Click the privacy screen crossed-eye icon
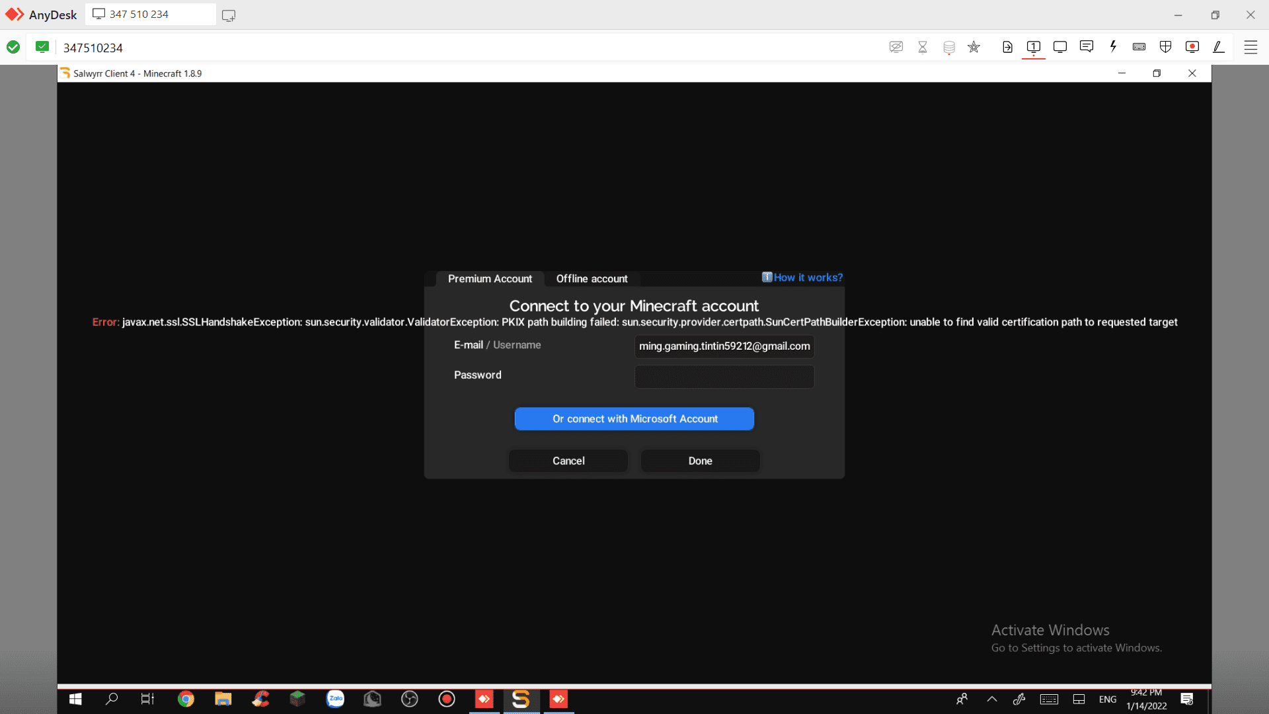1269x714 pixels. click(896, 47)
